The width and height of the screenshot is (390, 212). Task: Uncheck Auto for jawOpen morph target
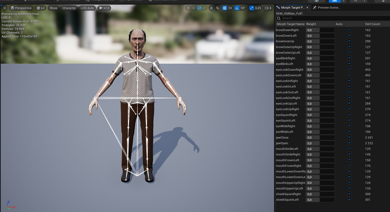coord(349,143)
